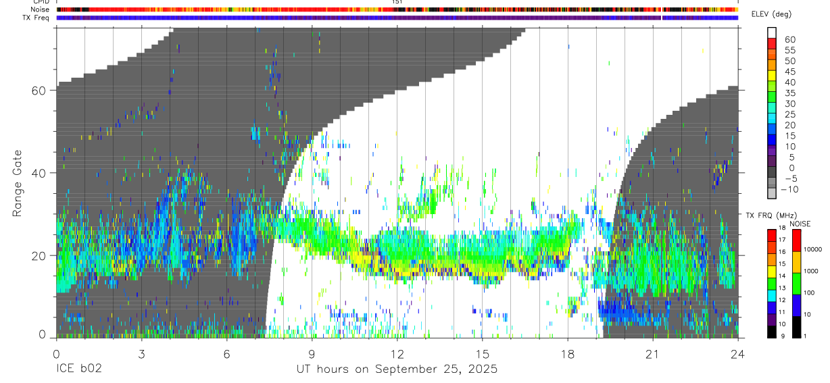Click the white top segment of ELEV colorbar
The height and width of the screenshot is (383, 830).
(x=772, y=33)
